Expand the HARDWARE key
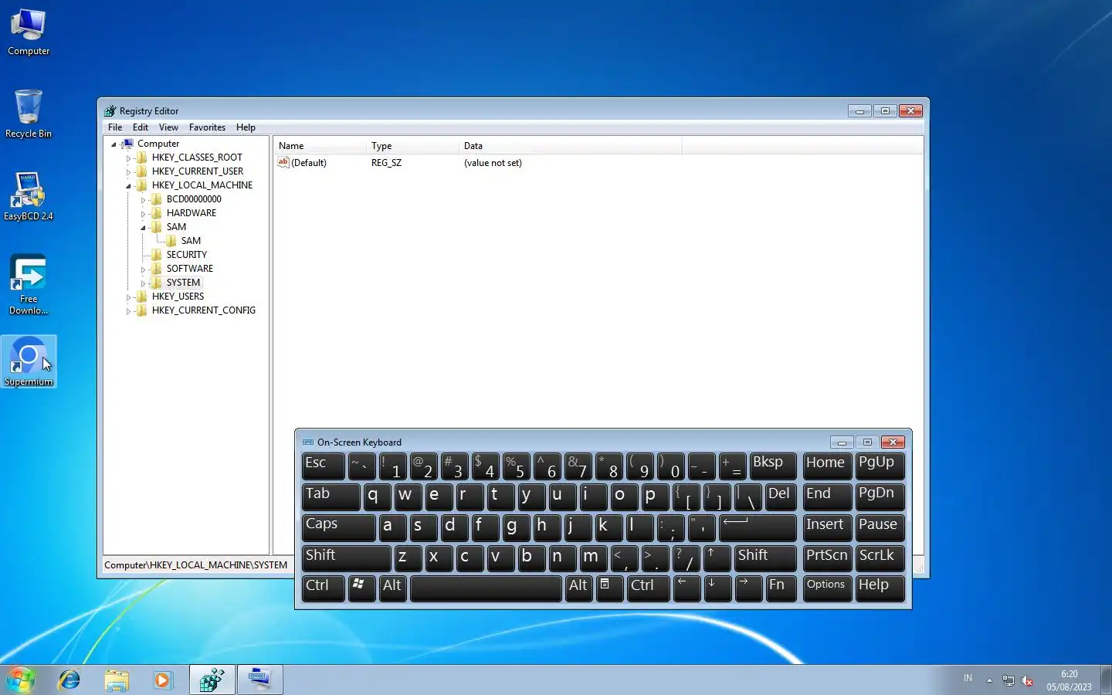Screen dimensions: 1112x695 click(143, 214)
